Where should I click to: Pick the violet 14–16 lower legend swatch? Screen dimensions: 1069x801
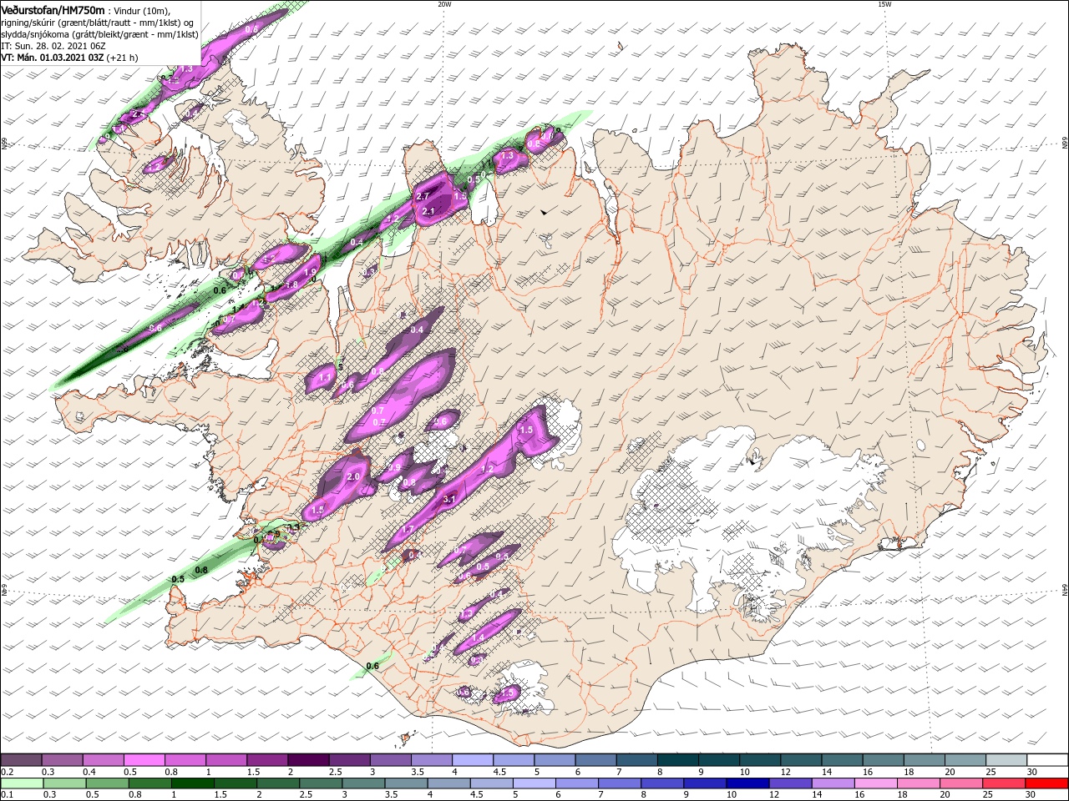tap(833, 783)
